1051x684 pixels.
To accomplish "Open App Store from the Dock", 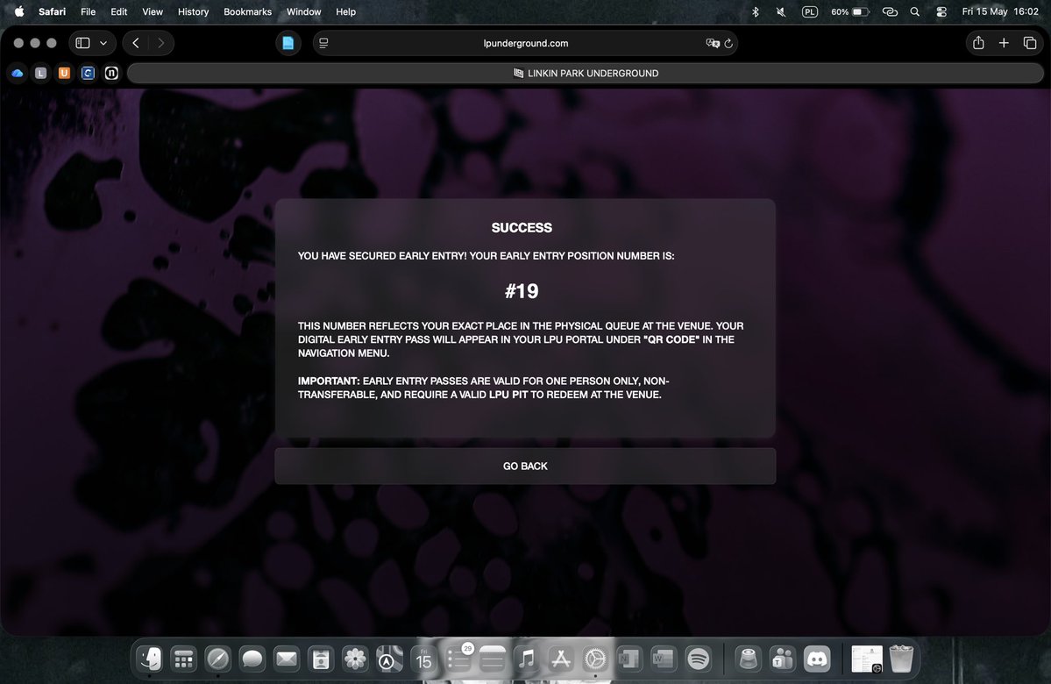I will (561, 659).
